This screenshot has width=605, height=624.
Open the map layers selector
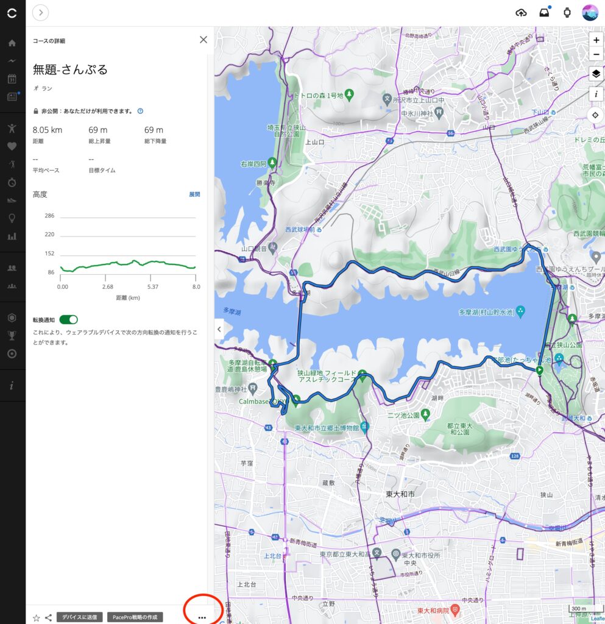(596, 74)
